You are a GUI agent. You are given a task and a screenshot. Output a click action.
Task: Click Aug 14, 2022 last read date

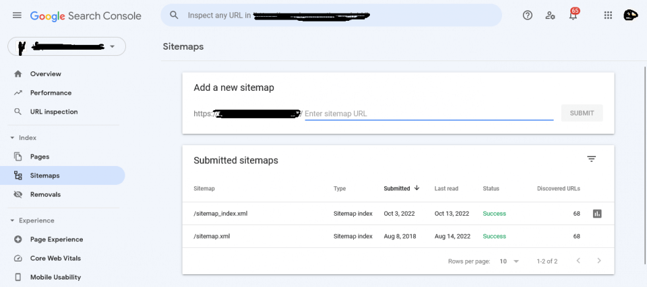pos(452,237)
